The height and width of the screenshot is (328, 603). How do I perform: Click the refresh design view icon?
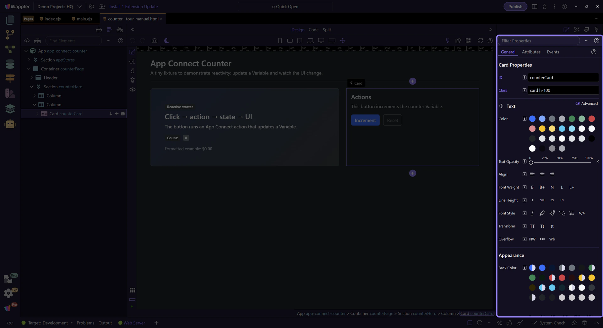(x=480, y=41)
